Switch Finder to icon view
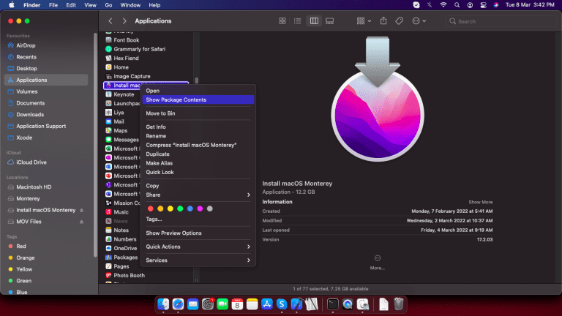 [282, 21]
